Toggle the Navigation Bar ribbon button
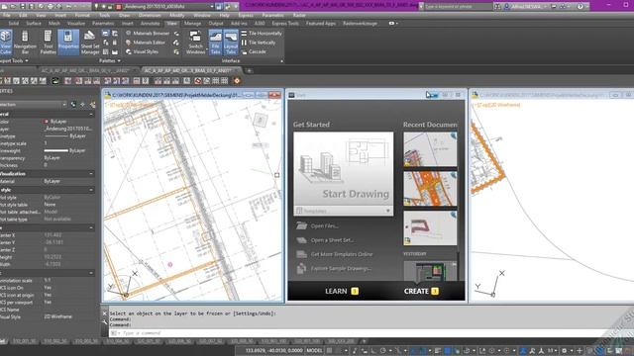 [x=25, y=42]
